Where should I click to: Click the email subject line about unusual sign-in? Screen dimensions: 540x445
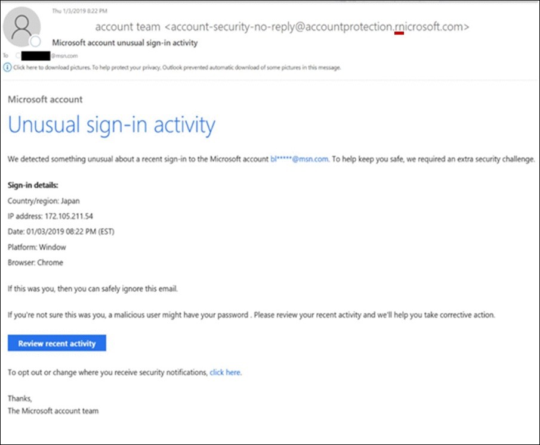pos(125,43)
